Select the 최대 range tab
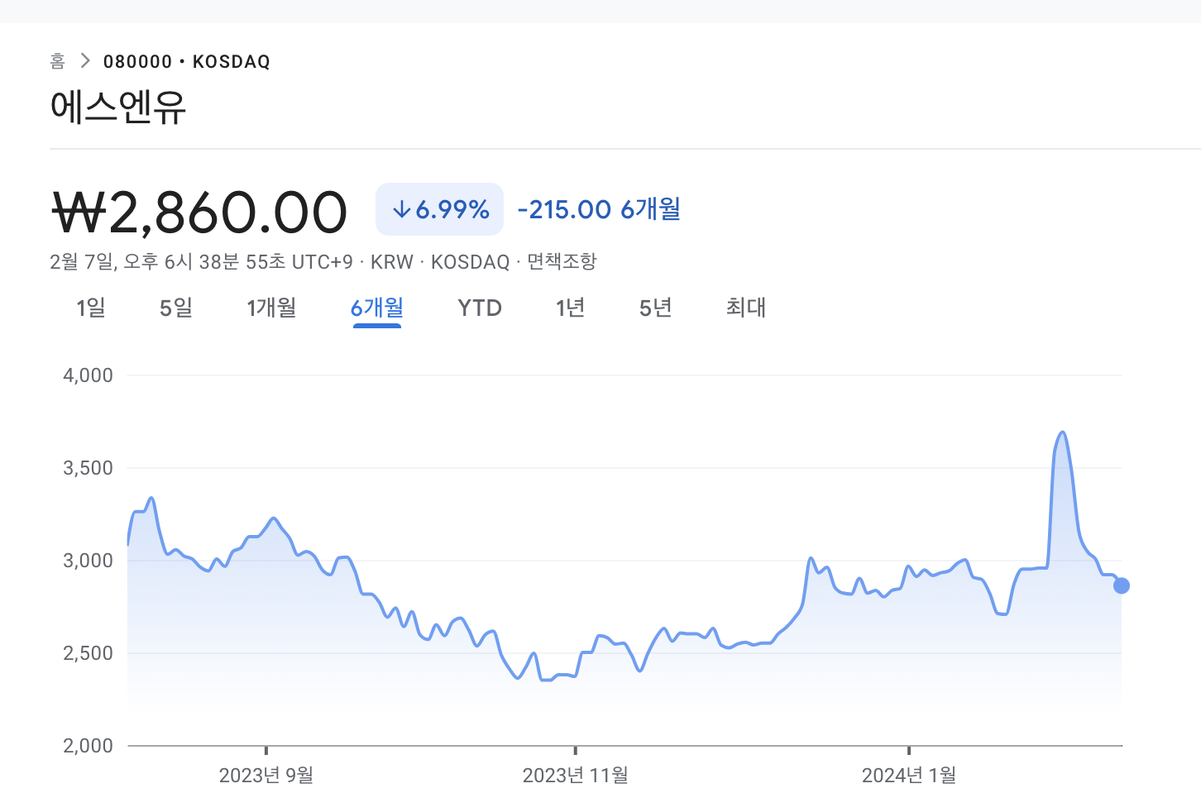 pos(746,308)
